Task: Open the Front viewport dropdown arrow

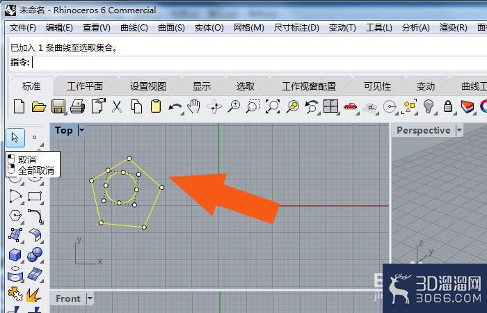Action: [x=90, y=298]
